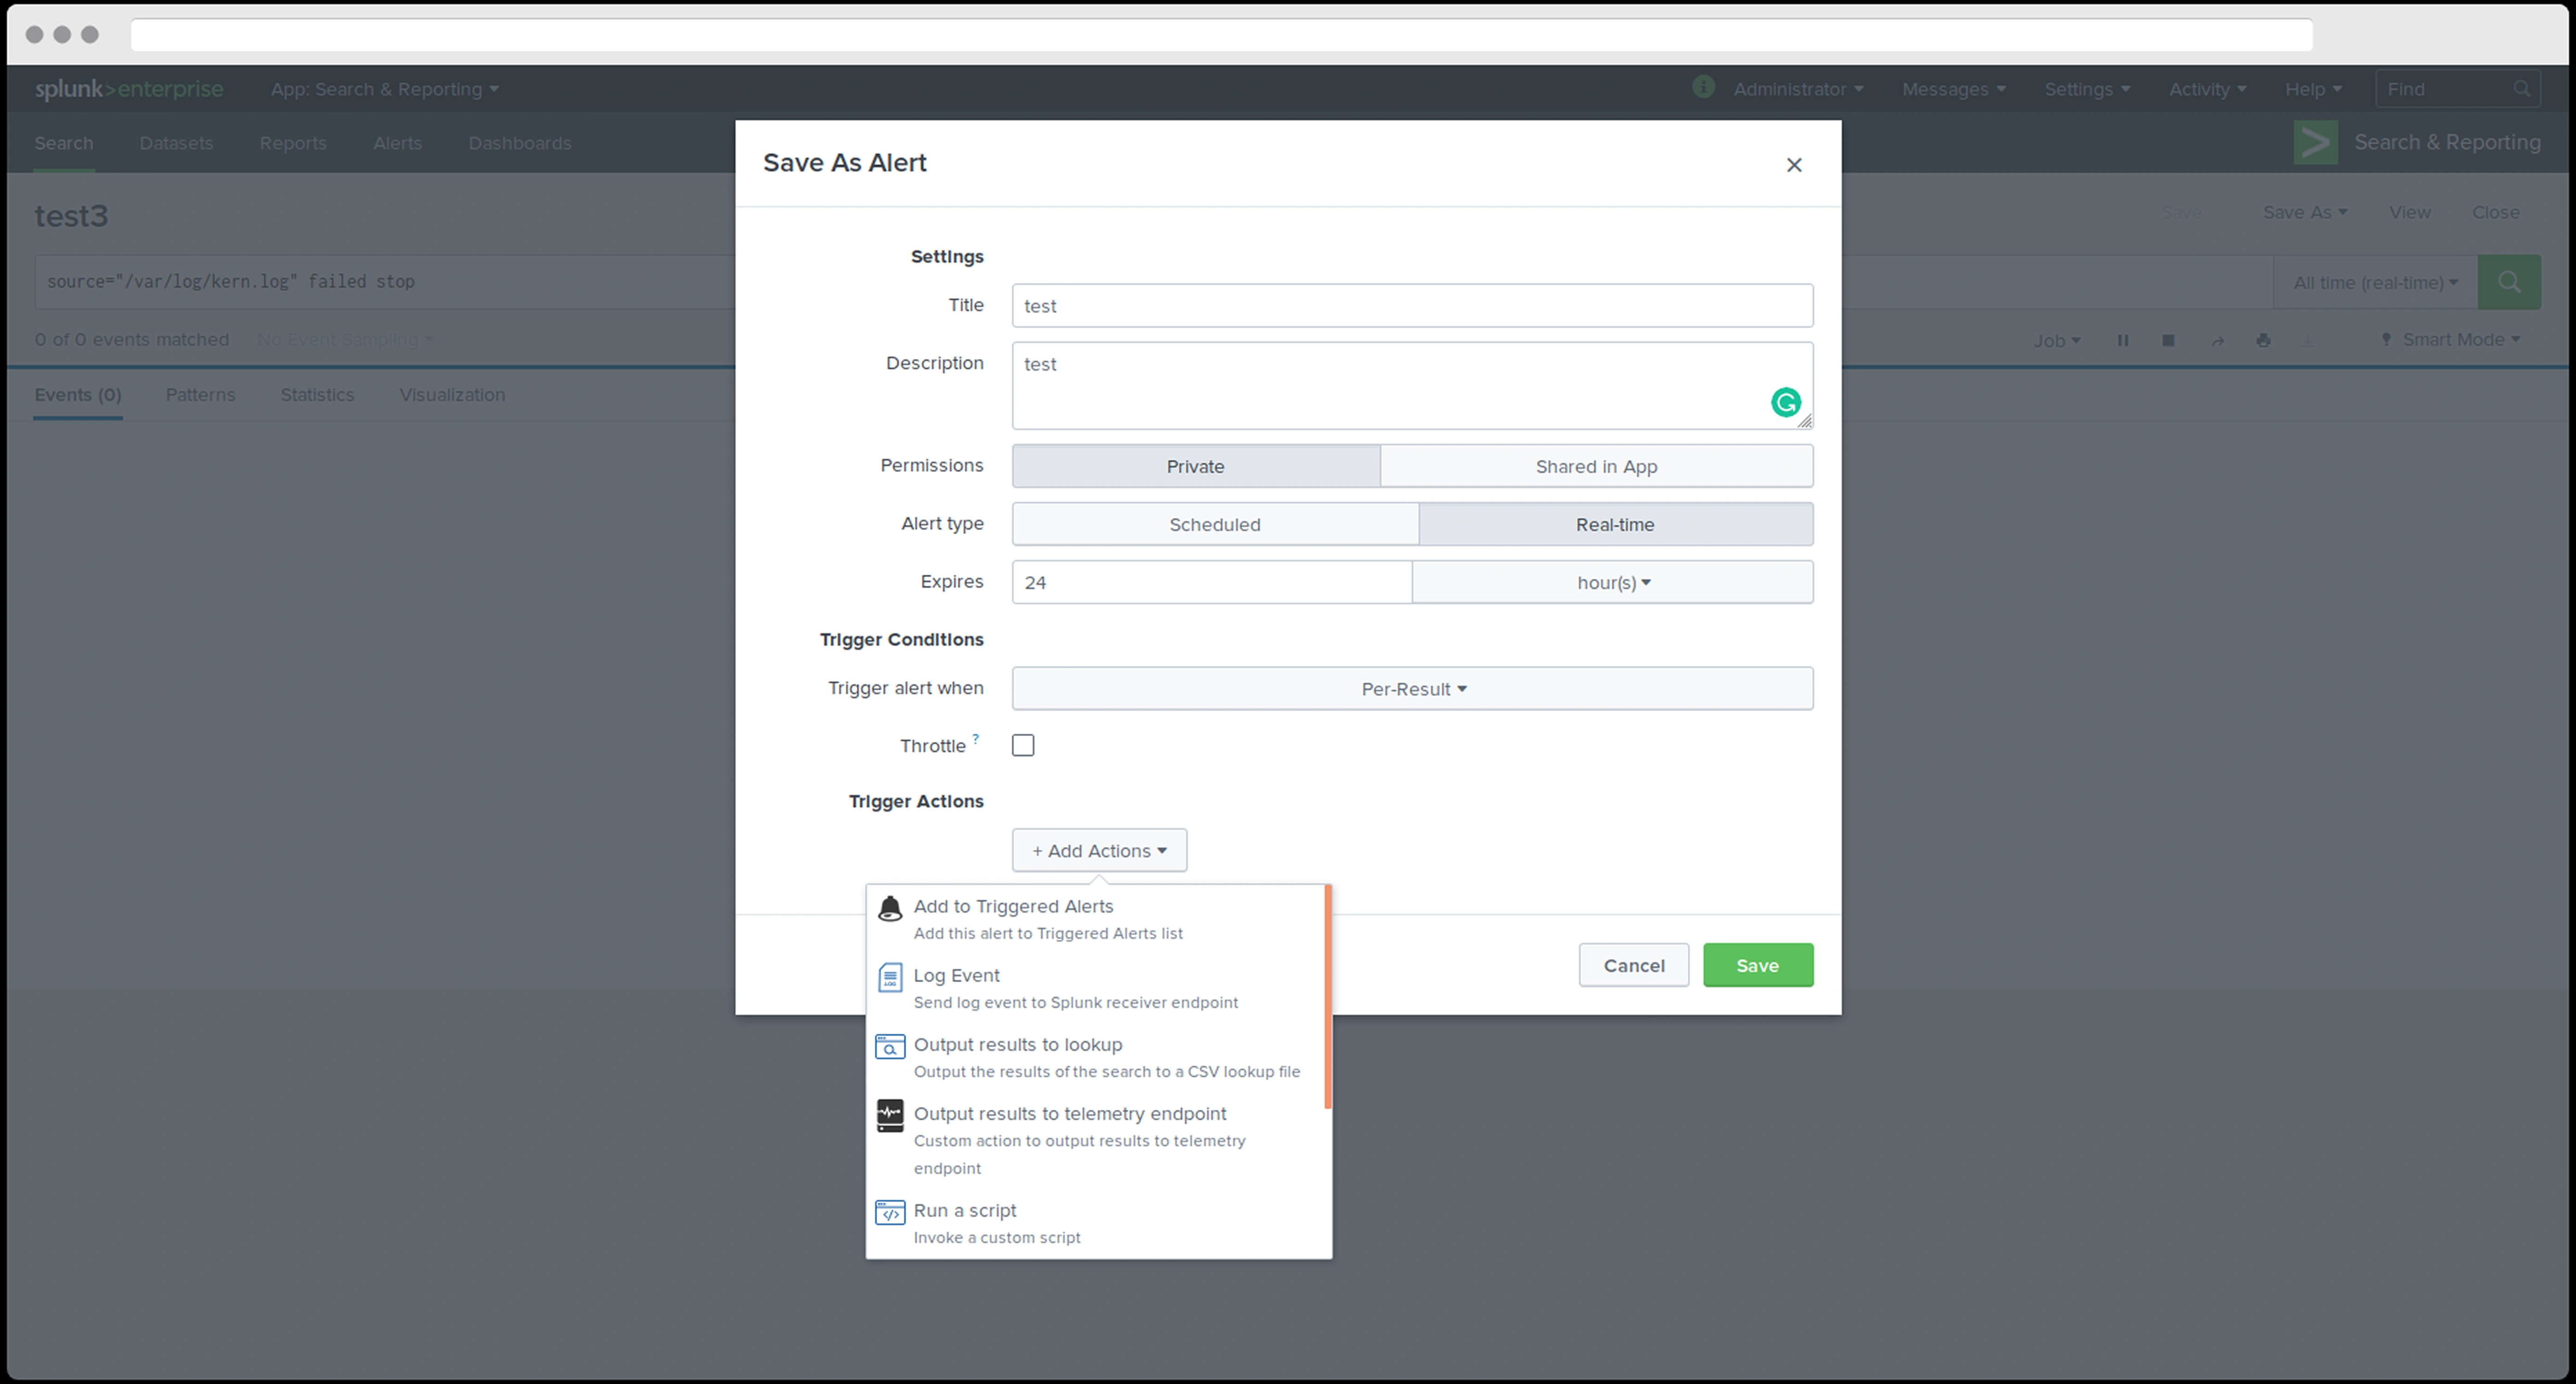
Task: Click the Output results to lookup icon
Action: [889, 1046]
